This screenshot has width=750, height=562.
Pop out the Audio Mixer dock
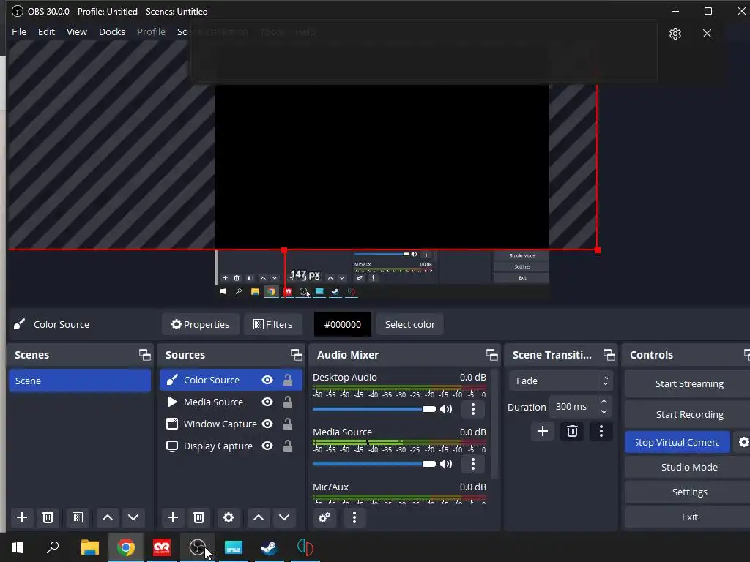491,355
